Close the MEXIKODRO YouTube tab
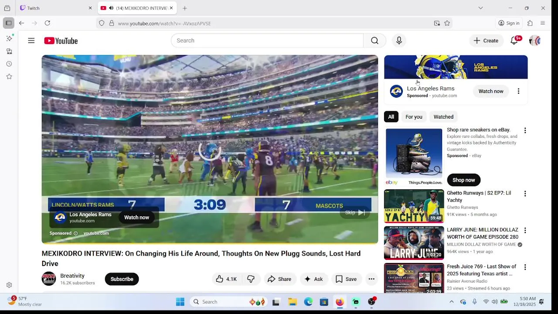This screenshot has width=558, height=314. (171, 8)
